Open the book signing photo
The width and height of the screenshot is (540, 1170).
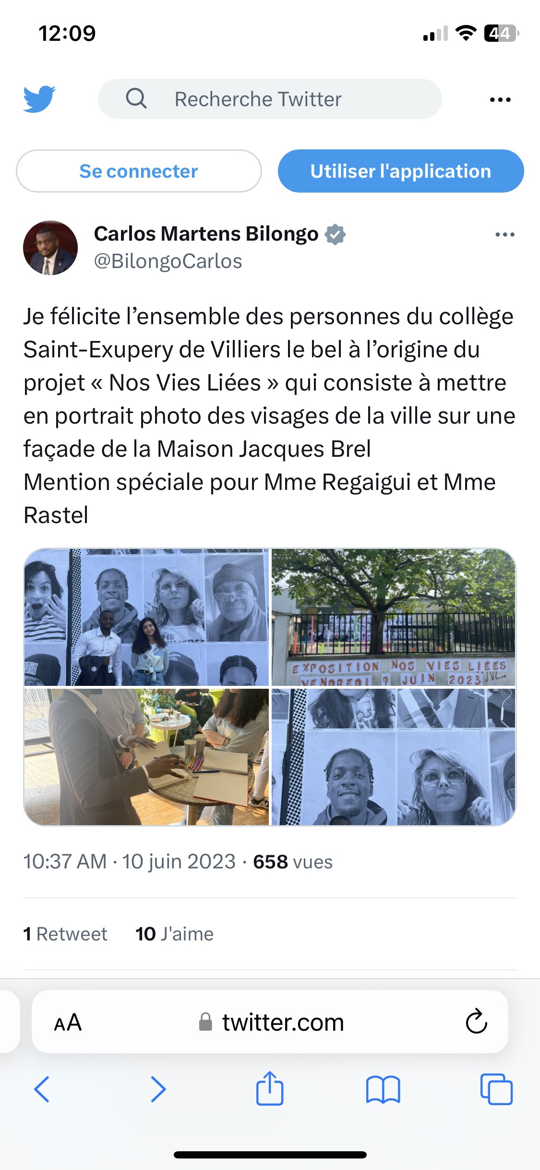point(146,757)
